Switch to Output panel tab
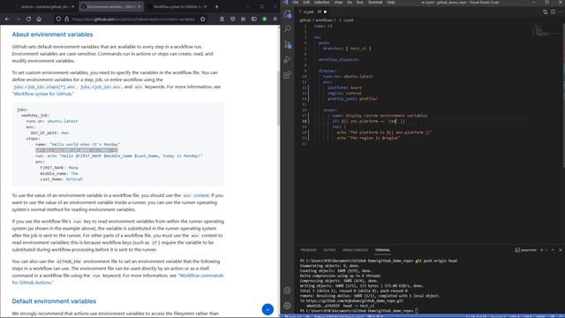Viewport: 565px width, 318px height. (329, 250)
